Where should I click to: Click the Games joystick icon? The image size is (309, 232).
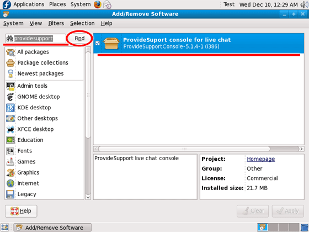10,162
